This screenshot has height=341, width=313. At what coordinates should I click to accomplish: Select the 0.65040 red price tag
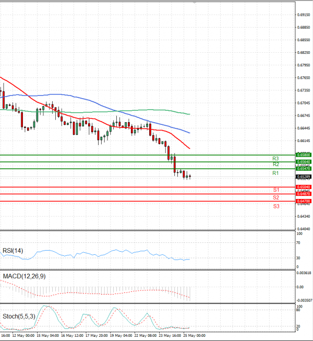(x=304, y=187)
